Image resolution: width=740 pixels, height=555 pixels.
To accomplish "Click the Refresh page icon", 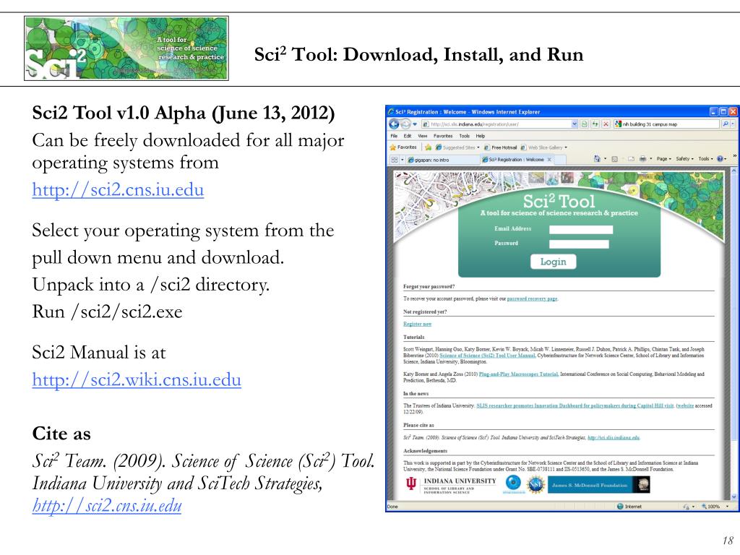I will [x=595, y=124].
